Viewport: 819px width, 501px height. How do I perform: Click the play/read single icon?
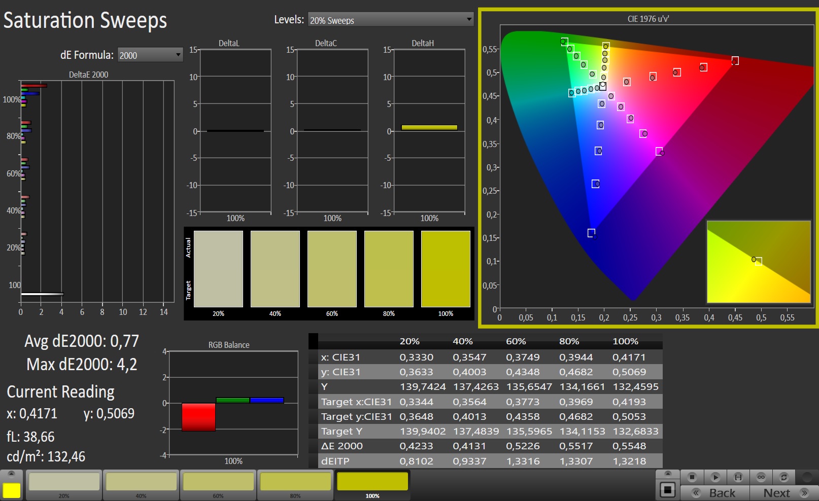(x=715, y=477)
